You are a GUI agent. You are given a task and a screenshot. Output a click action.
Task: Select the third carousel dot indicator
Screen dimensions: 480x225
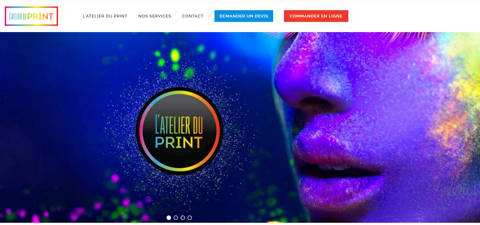coord(183,218)
